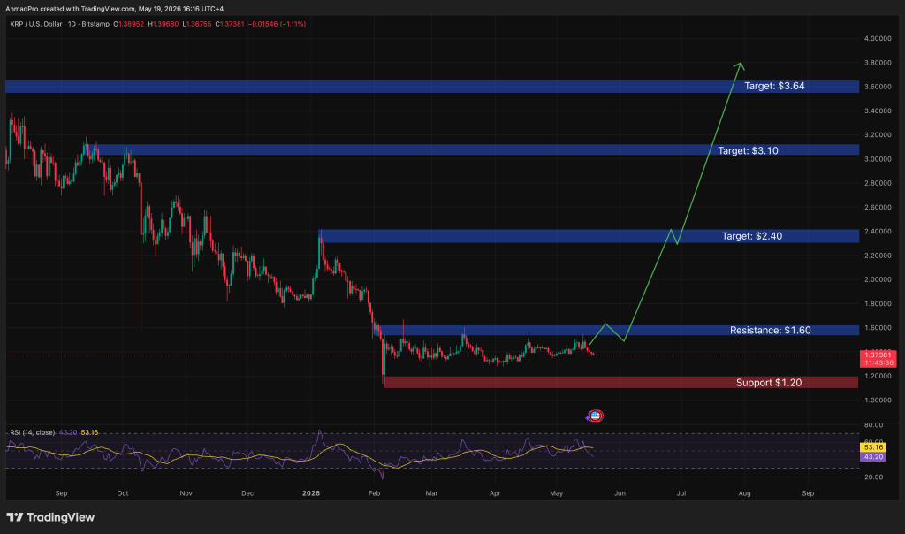The width and height of the screenshot is (905, 534).
Task: Click the Jun label on the time axis
Action: coord(620,493)
